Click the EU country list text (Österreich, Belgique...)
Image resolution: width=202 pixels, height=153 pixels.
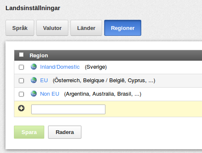pyautogui.click(x=104, y=81)
